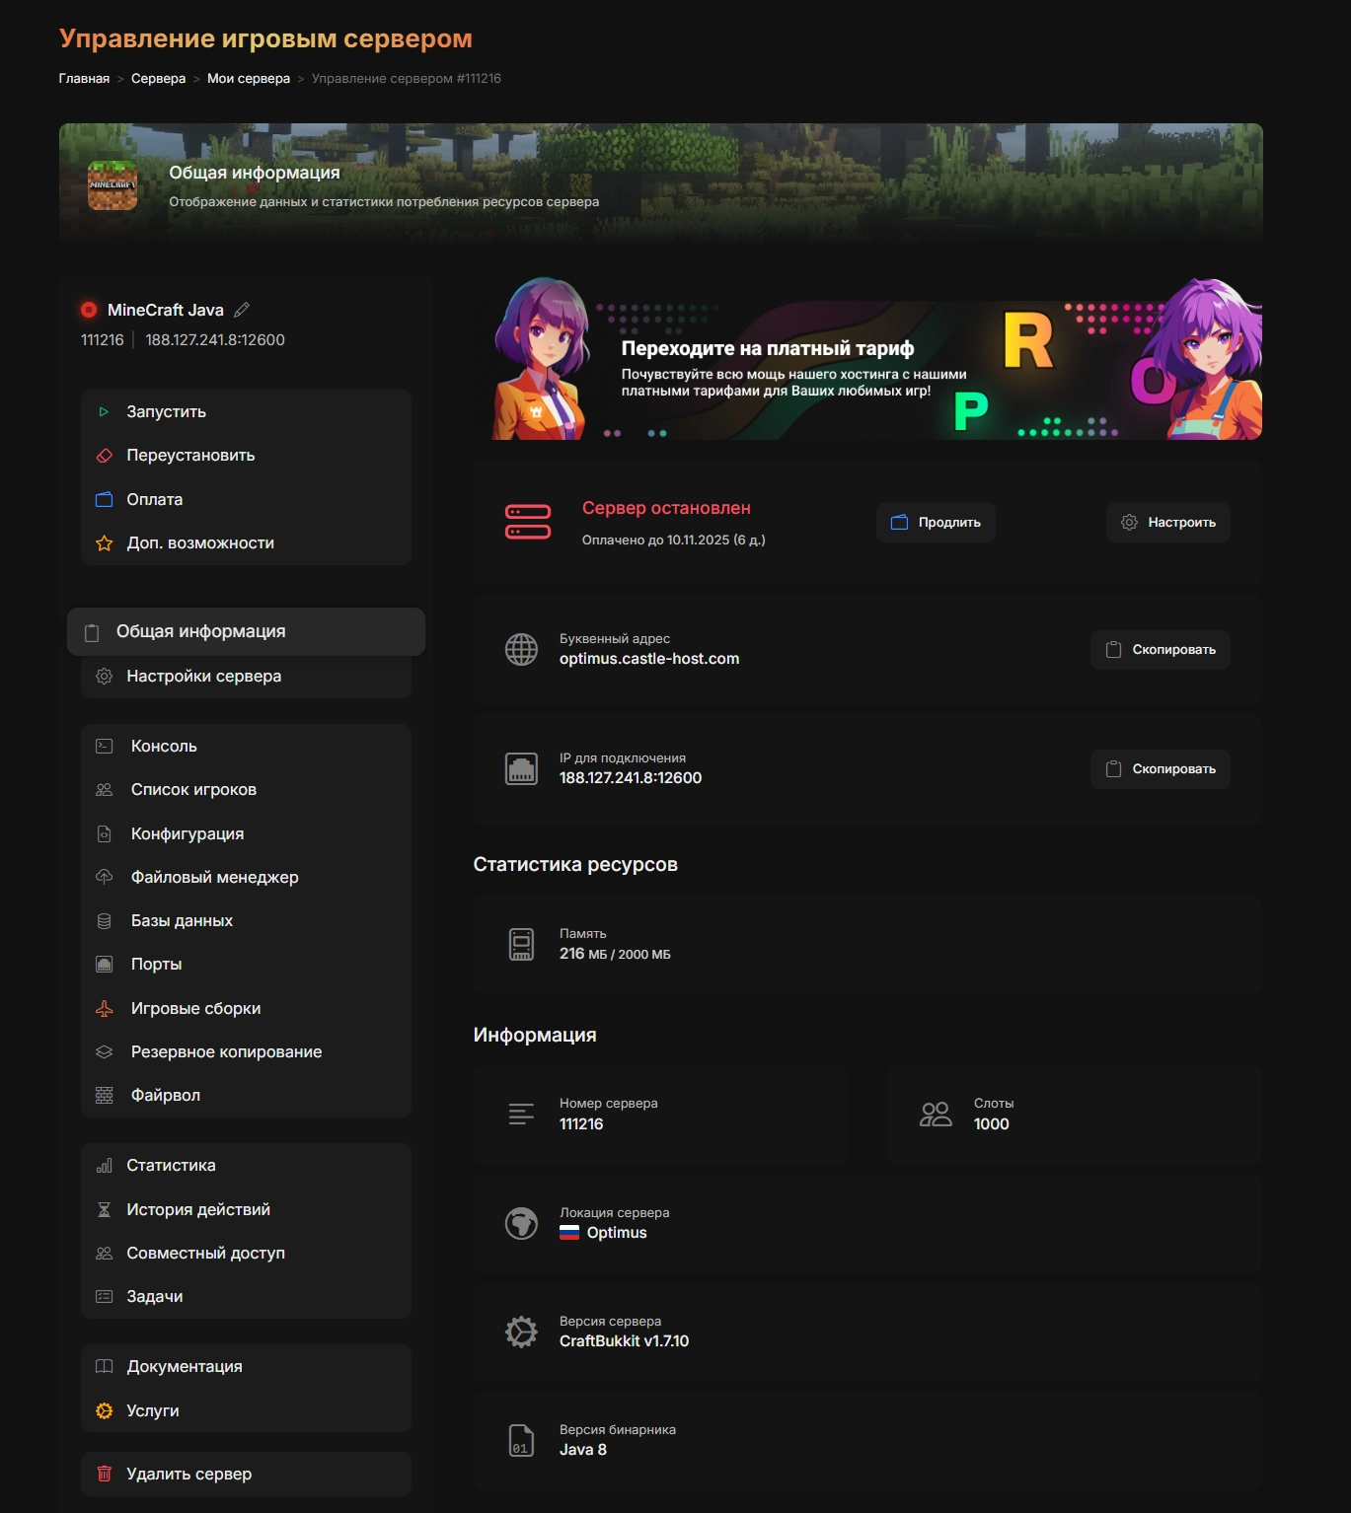Select Настройки сервера in the sidebar
The height and width of the screenshot is (1513, 1351).
tap(203, 677)
